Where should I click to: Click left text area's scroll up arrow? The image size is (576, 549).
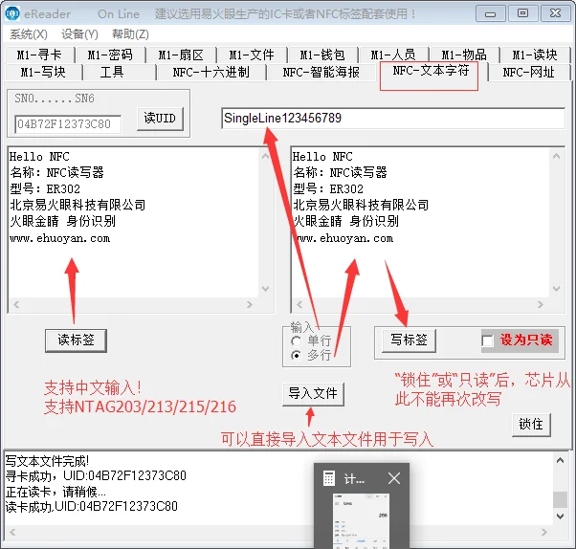coord(266,156)
